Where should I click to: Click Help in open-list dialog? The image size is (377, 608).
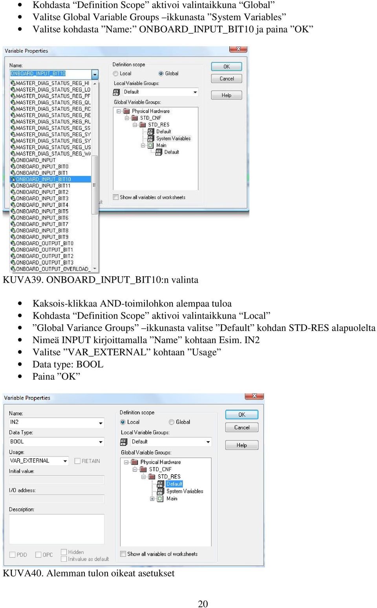pos(227,95)
